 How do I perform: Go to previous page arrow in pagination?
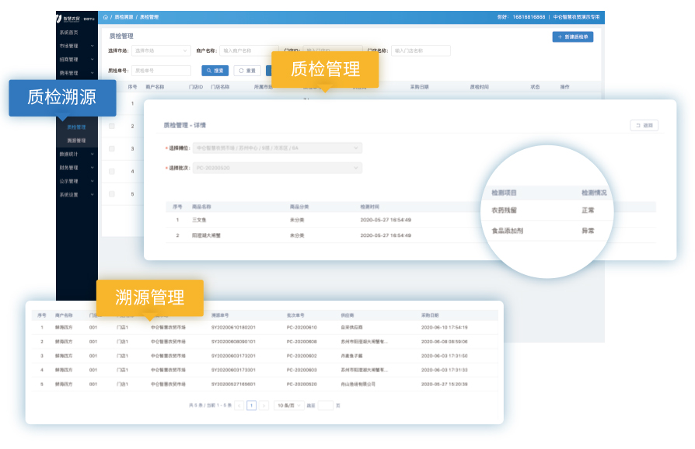click(x=239, y=405)
